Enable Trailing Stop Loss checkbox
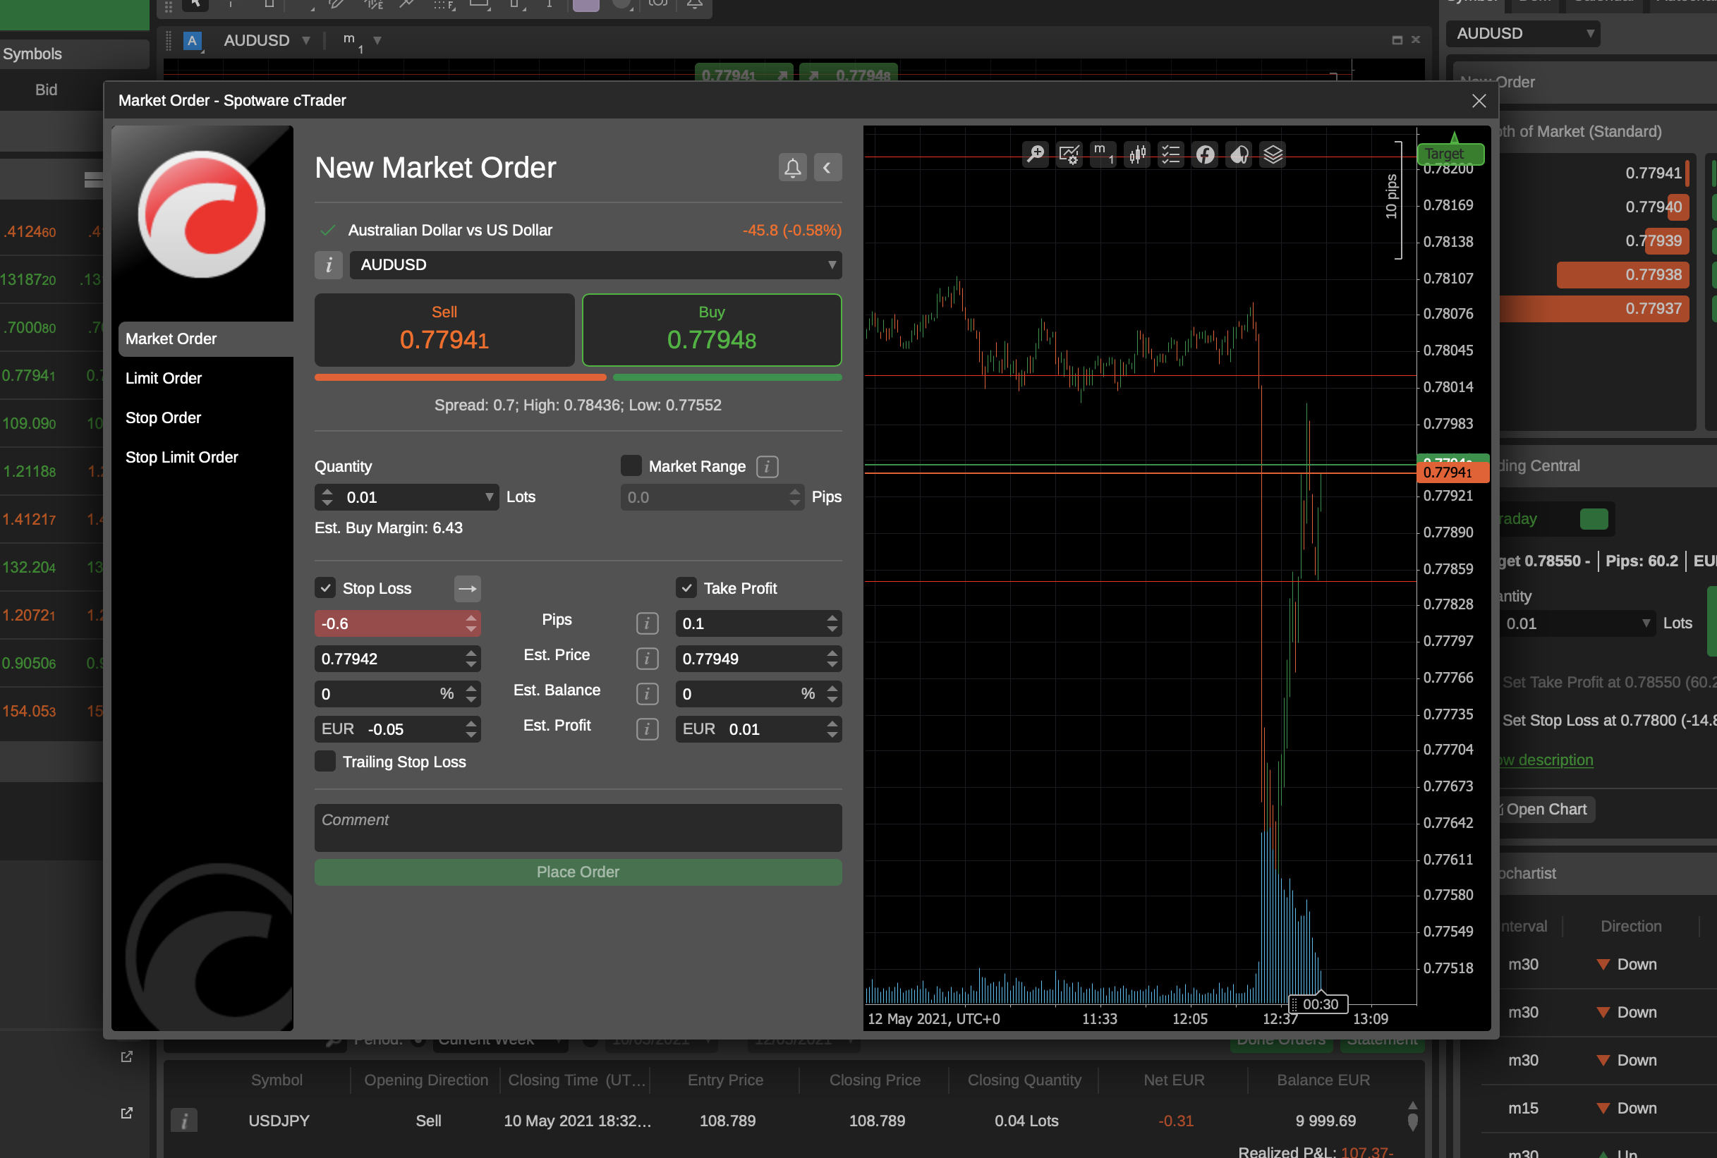The image size is (1717, 1158). 326,762
